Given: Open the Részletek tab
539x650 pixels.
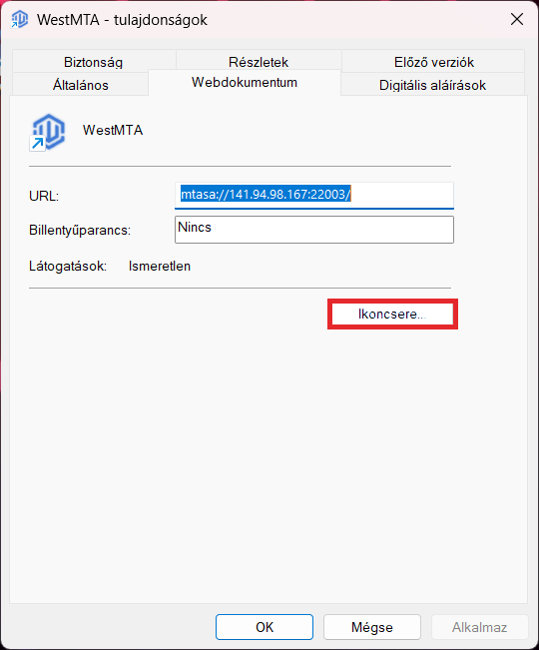Looking at the screenshot, I should click(x=259, y=62).
